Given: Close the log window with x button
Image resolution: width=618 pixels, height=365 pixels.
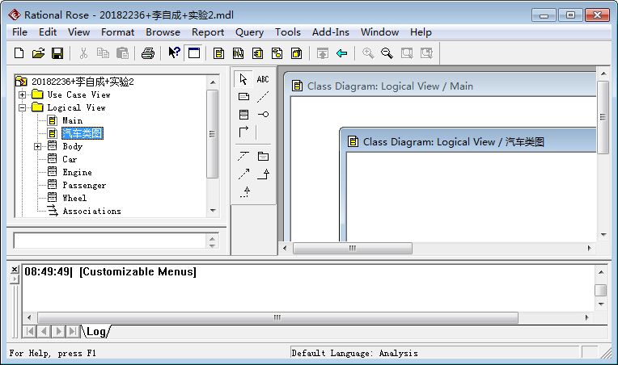Looking at the screenshot, I should (x=15, y=269).
